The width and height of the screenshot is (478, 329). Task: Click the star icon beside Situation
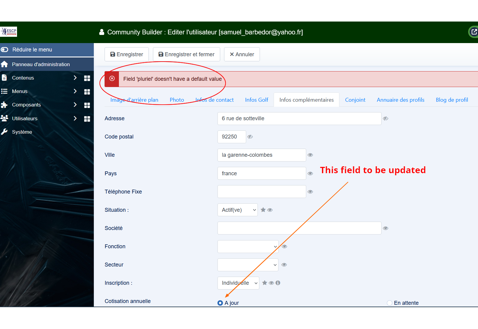point(263,210)
